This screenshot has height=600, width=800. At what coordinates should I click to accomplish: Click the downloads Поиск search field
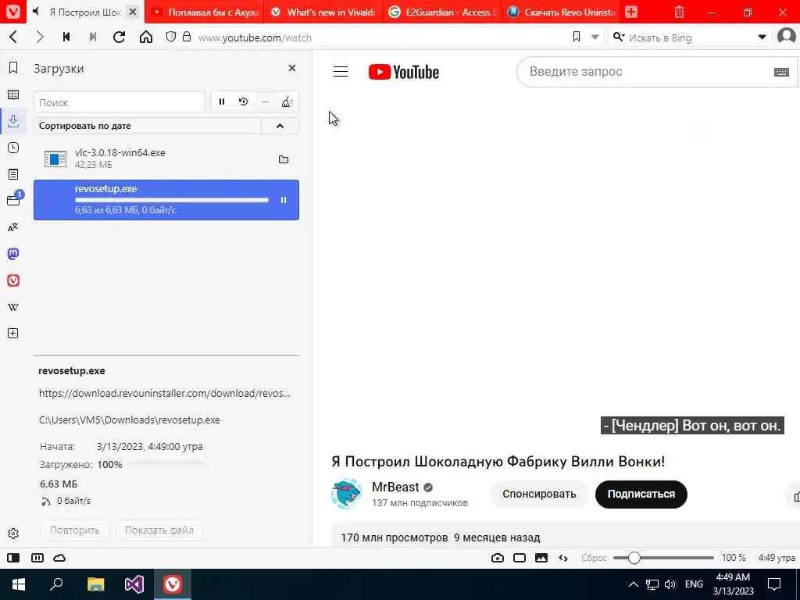120,102
